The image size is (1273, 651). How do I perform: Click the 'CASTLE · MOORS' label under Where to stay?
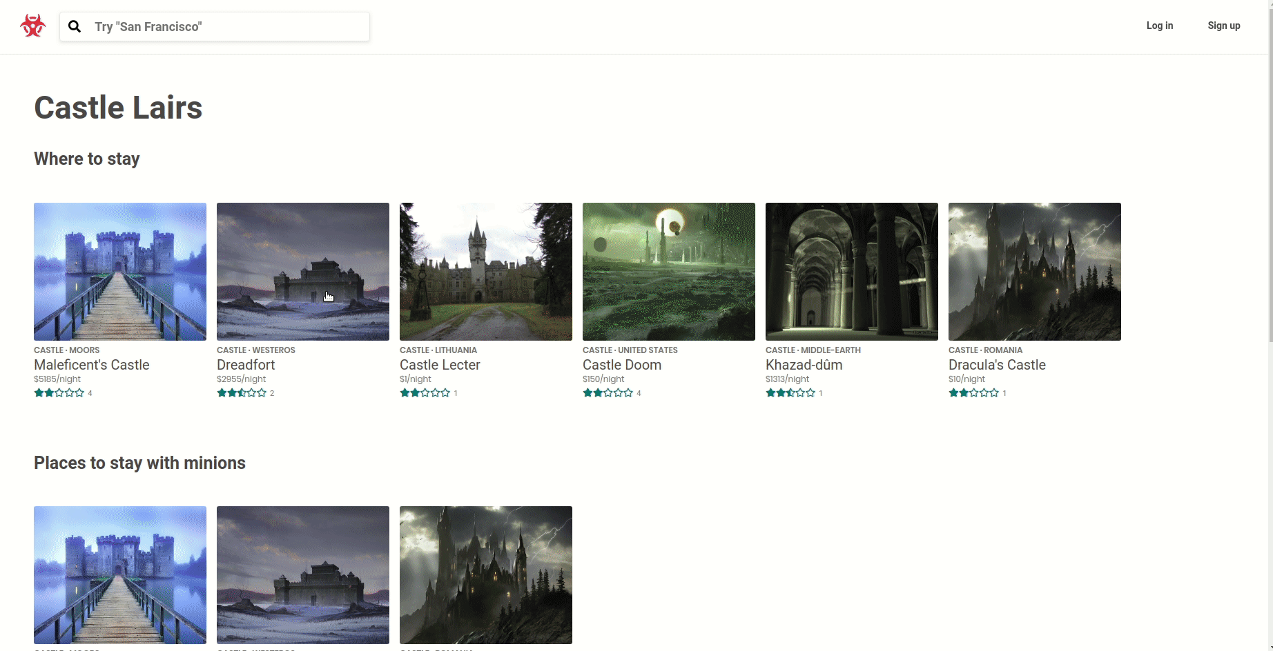67,350
